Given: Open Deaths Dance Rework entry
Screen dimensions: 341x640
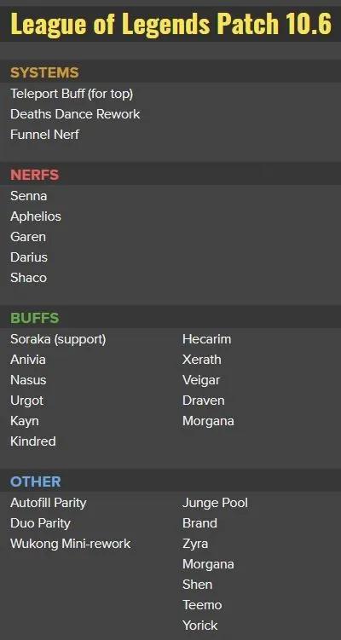Looking at the screenshot, I should point(75,114).
